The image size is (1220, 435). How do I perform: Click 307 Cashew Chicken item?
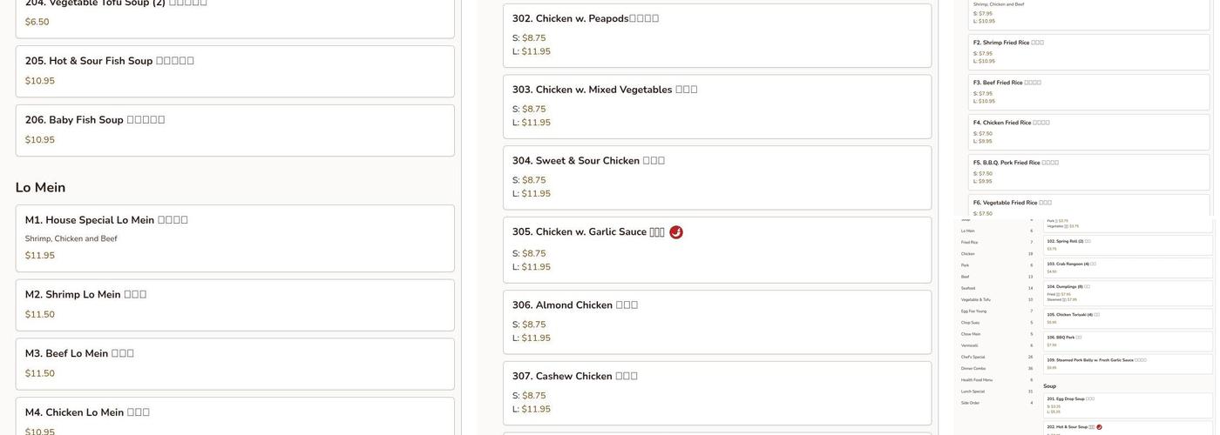coord(716,393)
